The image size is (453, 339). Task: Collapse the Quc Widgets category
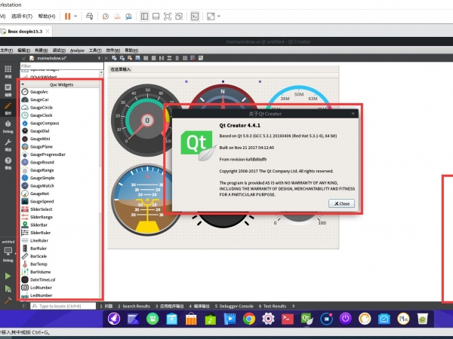22,84
